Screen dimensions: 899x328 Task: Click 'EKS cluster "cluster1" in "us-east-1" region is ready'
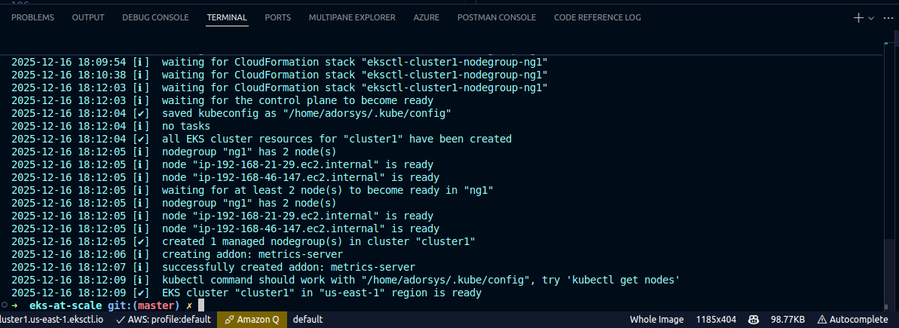[321, 293]
